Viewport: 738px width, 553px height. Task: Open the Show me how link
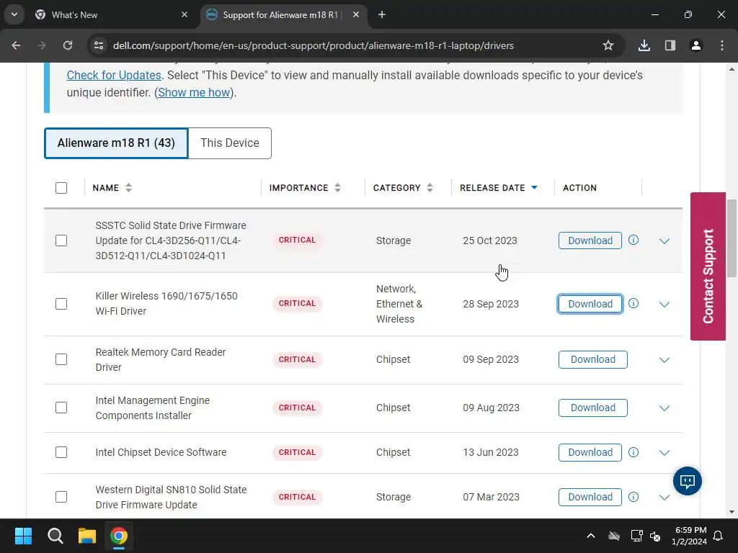(x=194, y=93)
